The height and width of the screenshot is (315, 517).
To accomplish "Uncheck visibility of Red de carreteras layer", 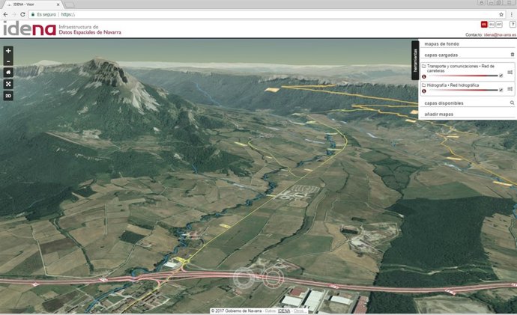I will (501, 76).
